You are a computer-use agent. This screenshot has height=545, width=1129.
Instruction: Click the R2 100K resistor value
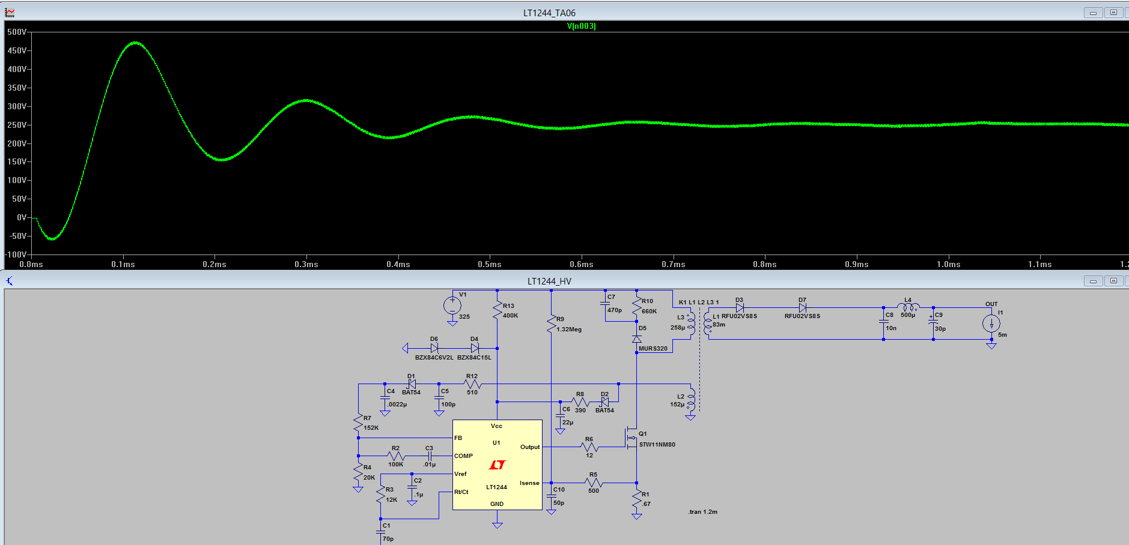[395, 464]
